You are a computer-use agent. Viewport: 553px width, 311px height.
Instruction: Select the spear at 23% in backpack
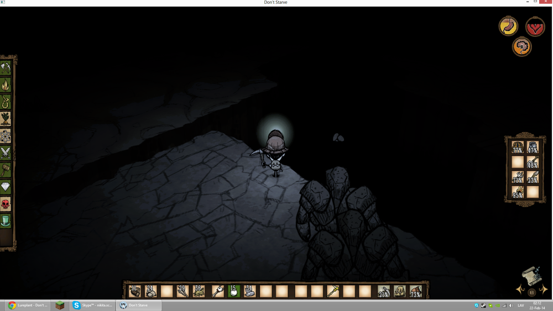[x=533, y=177]
